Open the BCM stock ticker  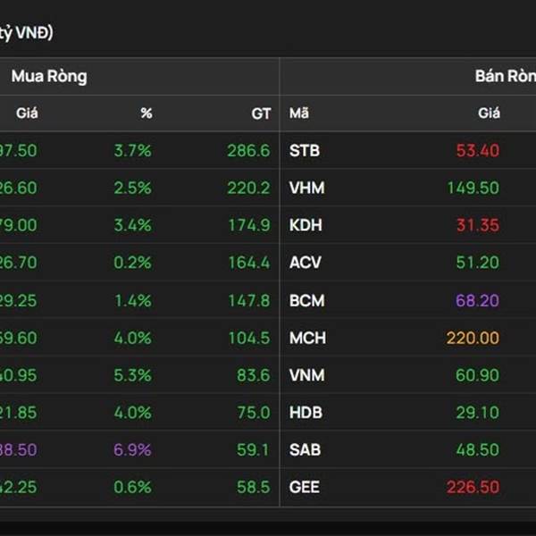click(x=306, y=301)
